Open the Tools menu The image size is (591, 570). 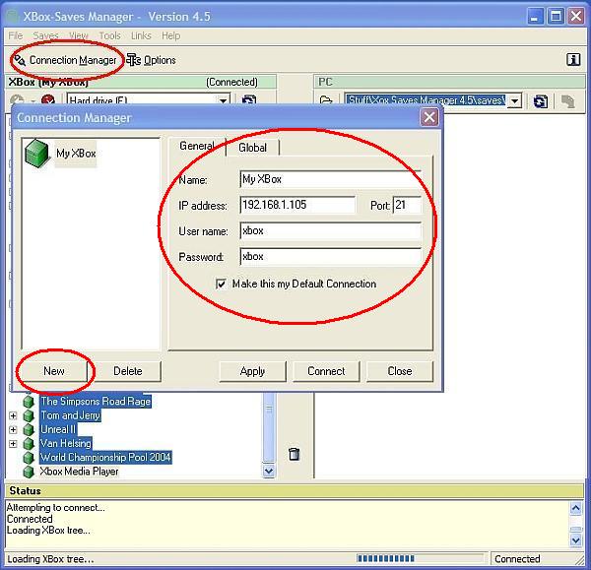pyautogui.click(x=109, y=35)
